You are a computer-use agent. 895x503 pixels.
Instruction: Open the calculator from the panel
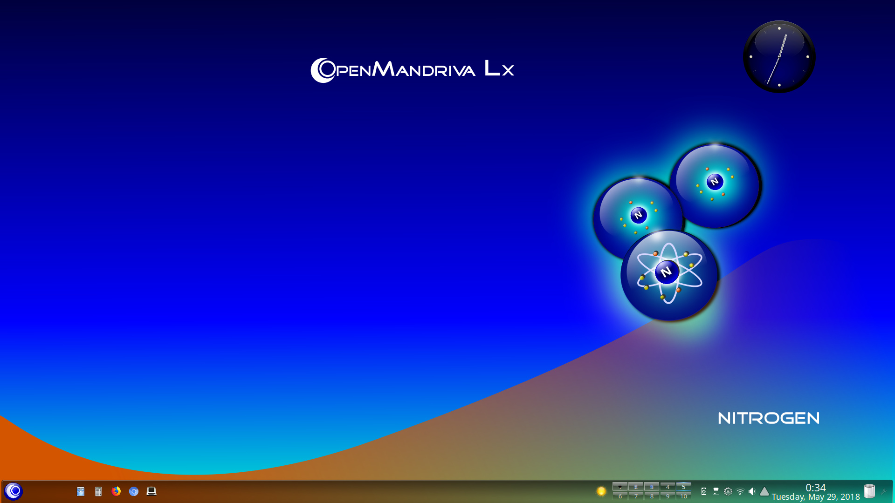(98, 491)
